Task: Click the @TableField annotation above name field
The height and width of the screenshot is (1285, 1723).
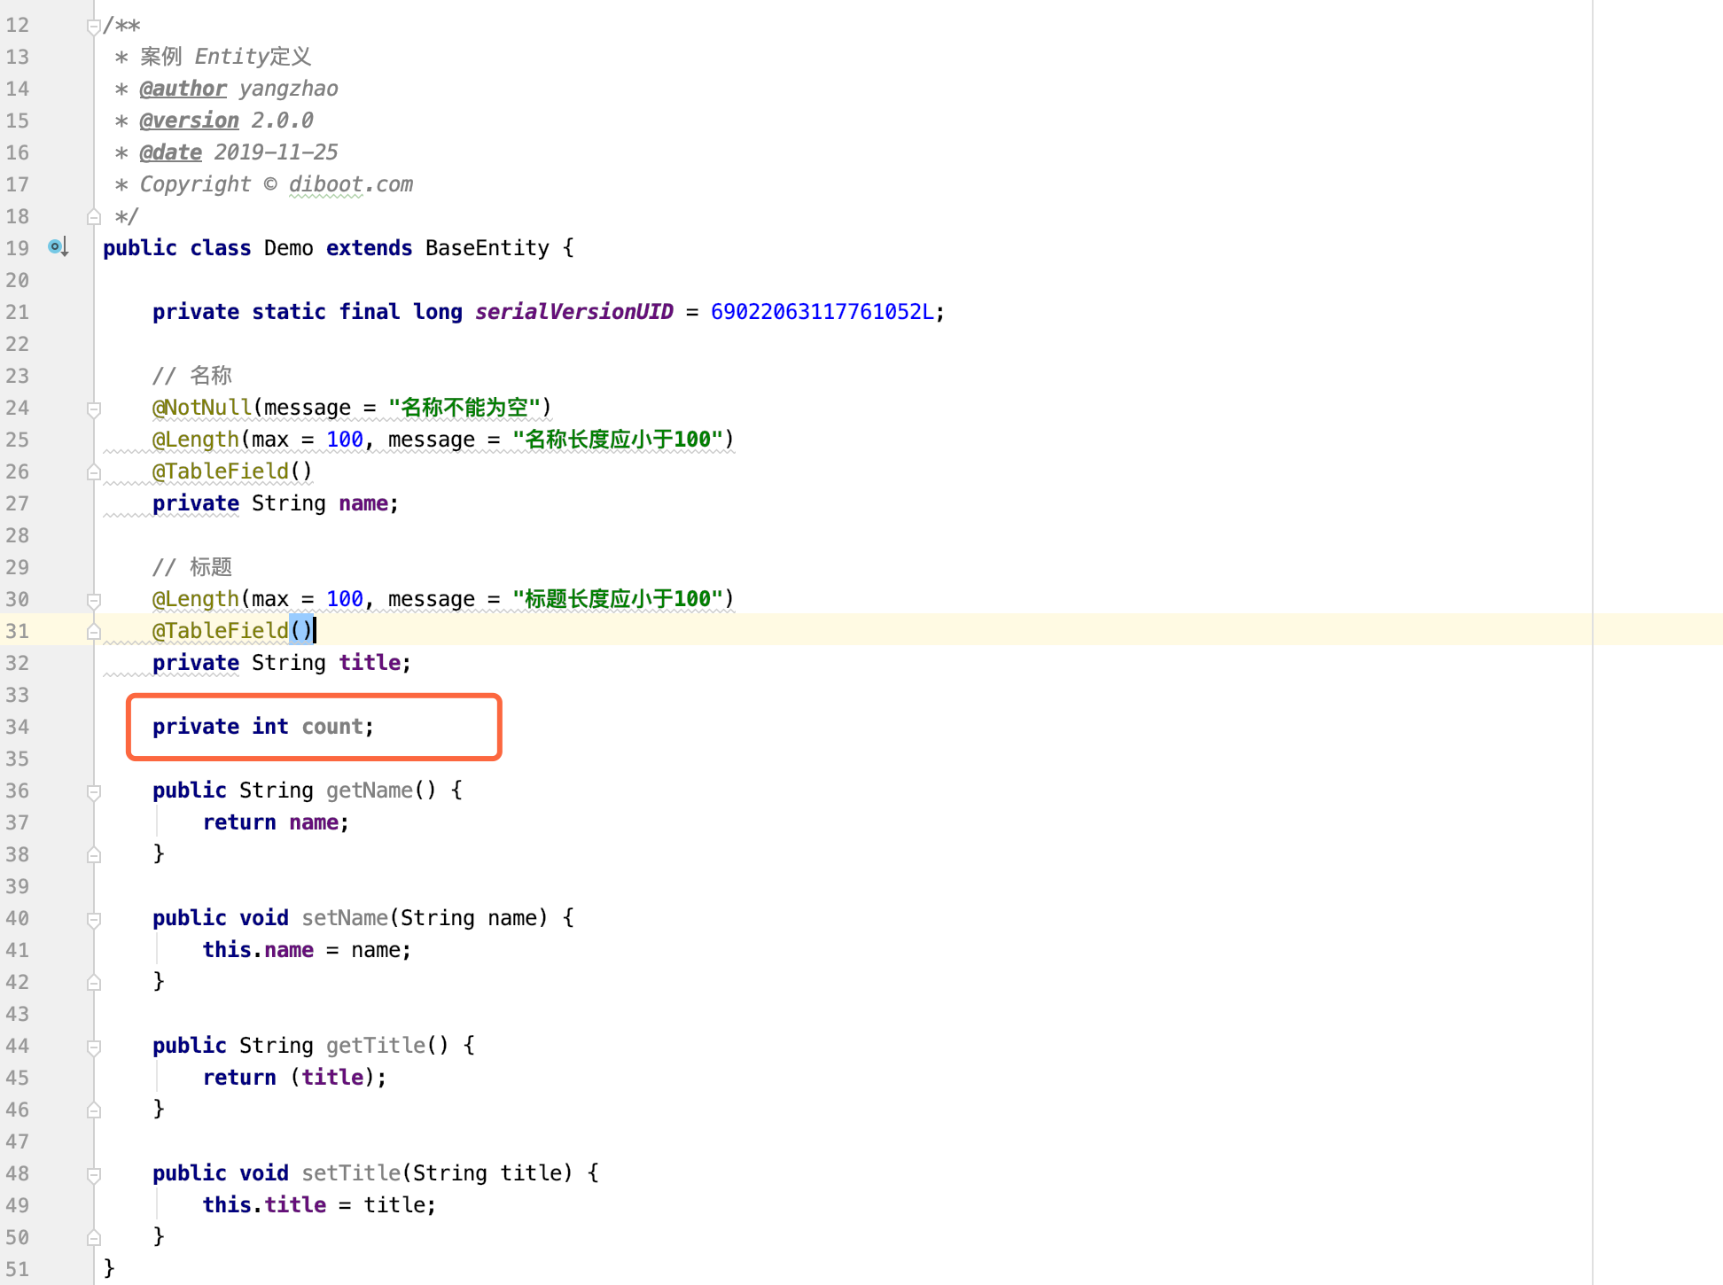Action: click(x=220, y=471)
